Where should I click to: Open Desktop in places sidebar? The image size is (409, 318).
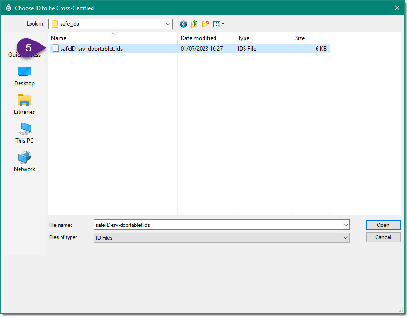(x=24, y=76)
